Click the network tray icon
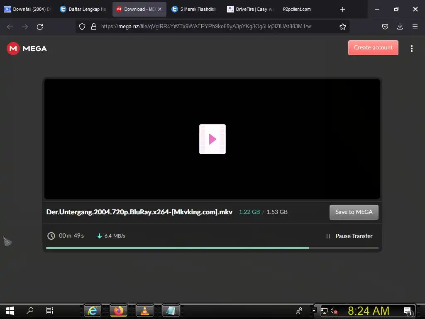425x319 pixels. coord(324,311)
